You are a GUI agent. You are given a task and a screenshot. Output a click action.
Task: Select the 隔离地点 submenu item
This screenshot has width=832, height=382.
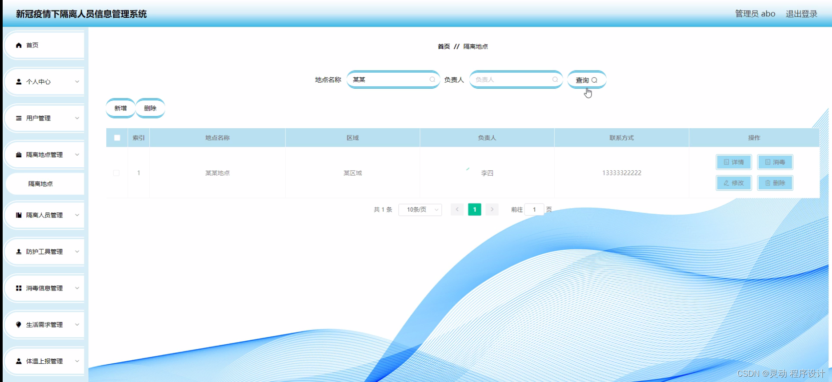tap(44, 184)
